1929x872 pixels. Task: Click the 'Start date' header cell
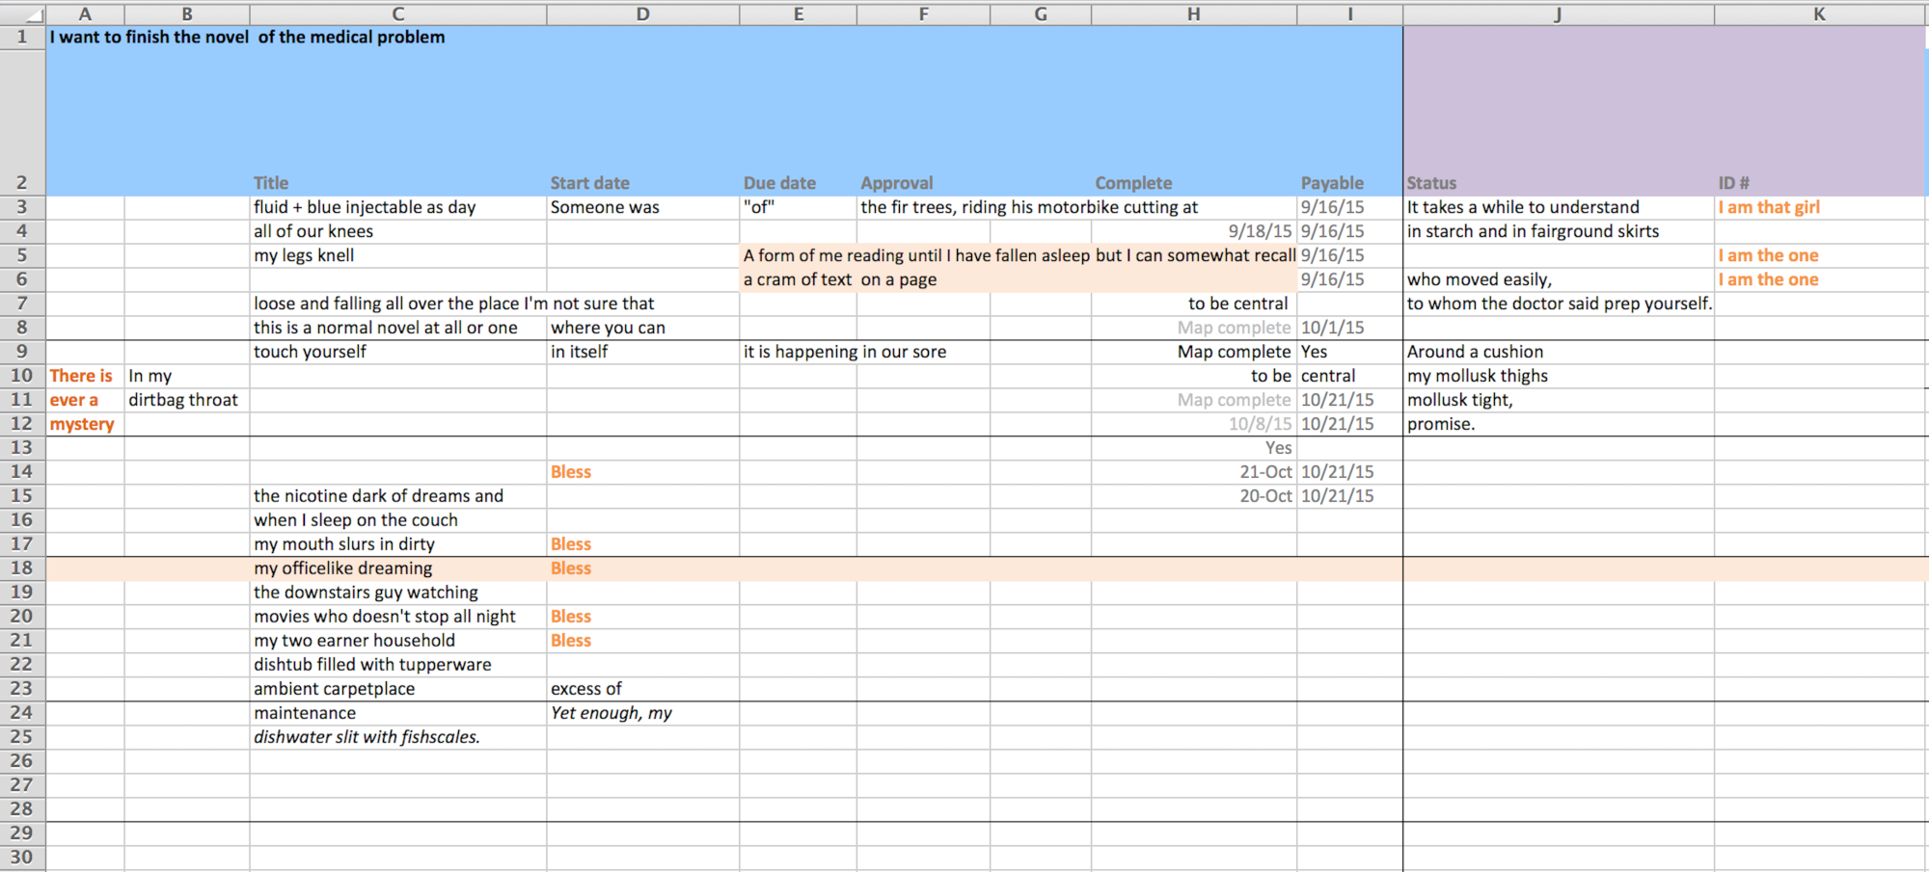click(x=643, y=183)
